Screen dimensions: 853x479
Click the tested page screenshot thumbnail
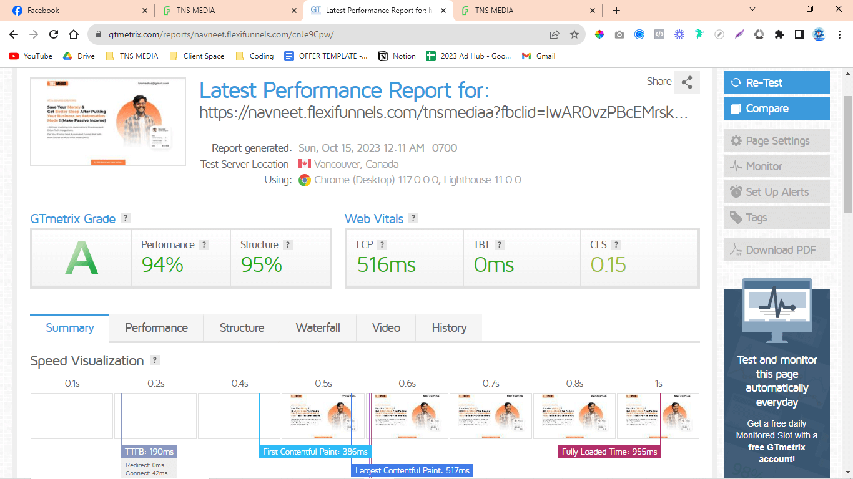click(x=108, y=122)
